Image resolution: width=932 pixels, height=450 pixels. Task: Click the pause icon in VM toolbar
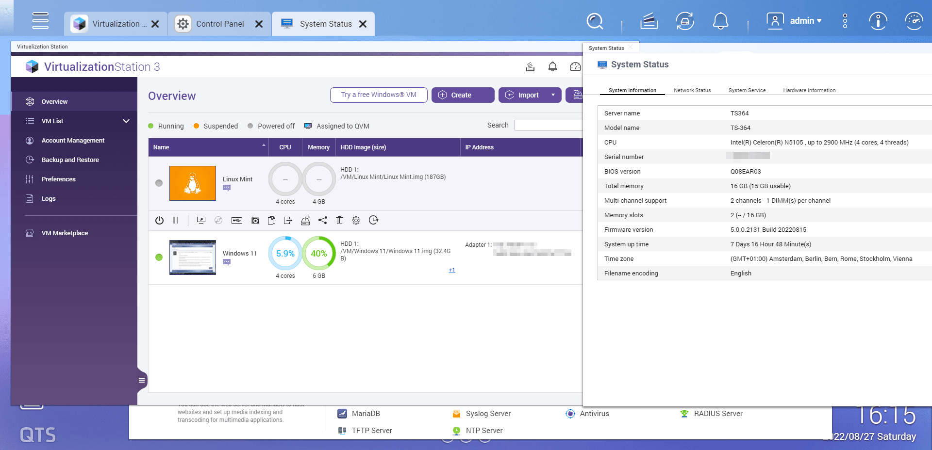coord(176,220)
